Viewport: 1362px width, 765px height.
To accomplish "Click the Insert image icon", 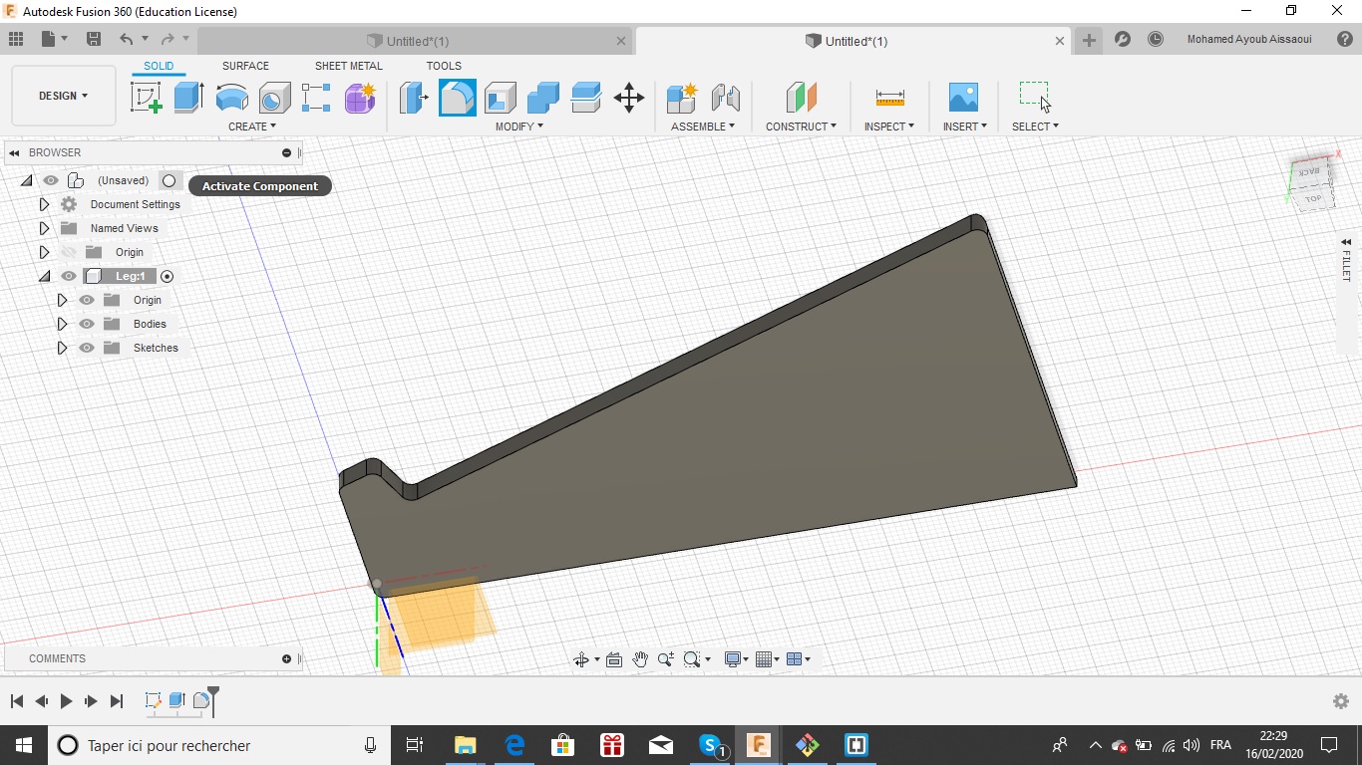I will (x=963, y=98).
